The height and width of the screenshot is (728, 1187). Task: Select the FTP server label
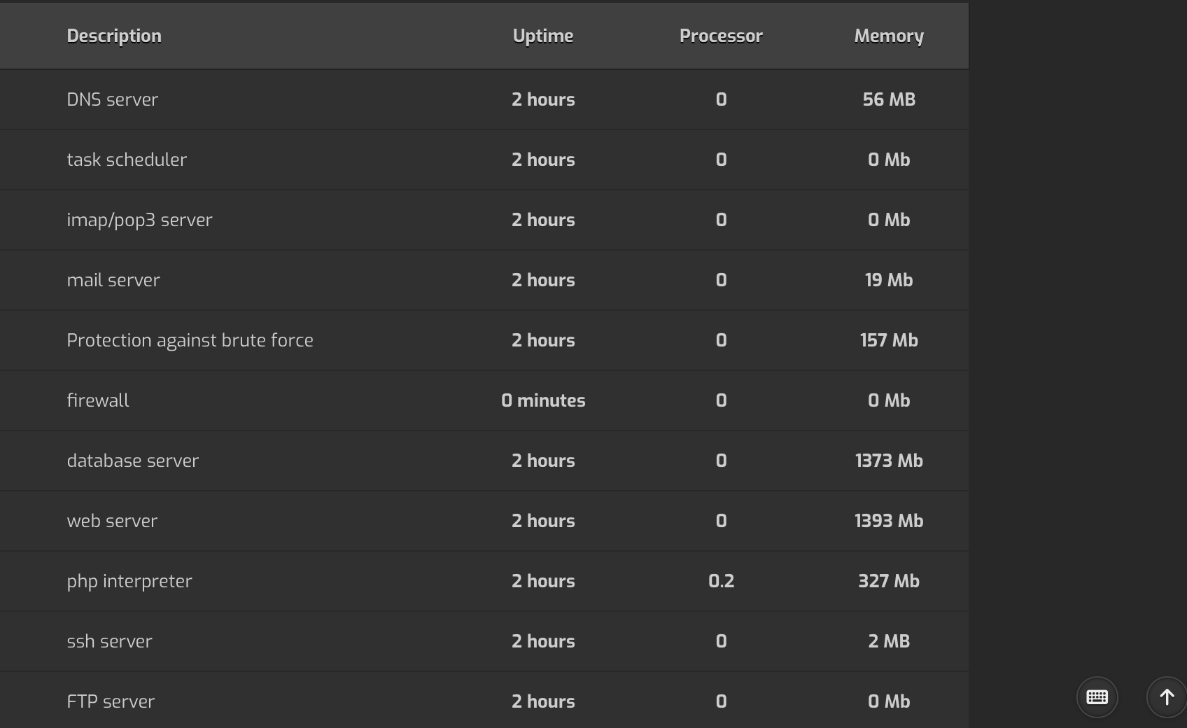[x=111, y=701]
